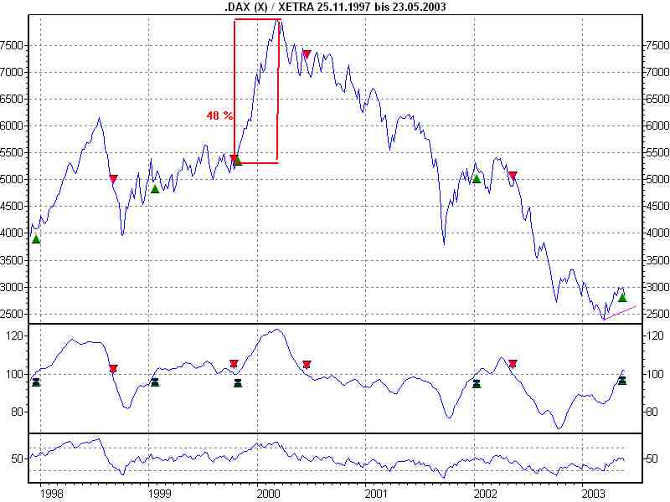Click the chart title '.DAX (X) / XETRA 25.11.1997 bis 23.05.2003'
This screenshot has height=502, width=670.
tap(335, 7)
